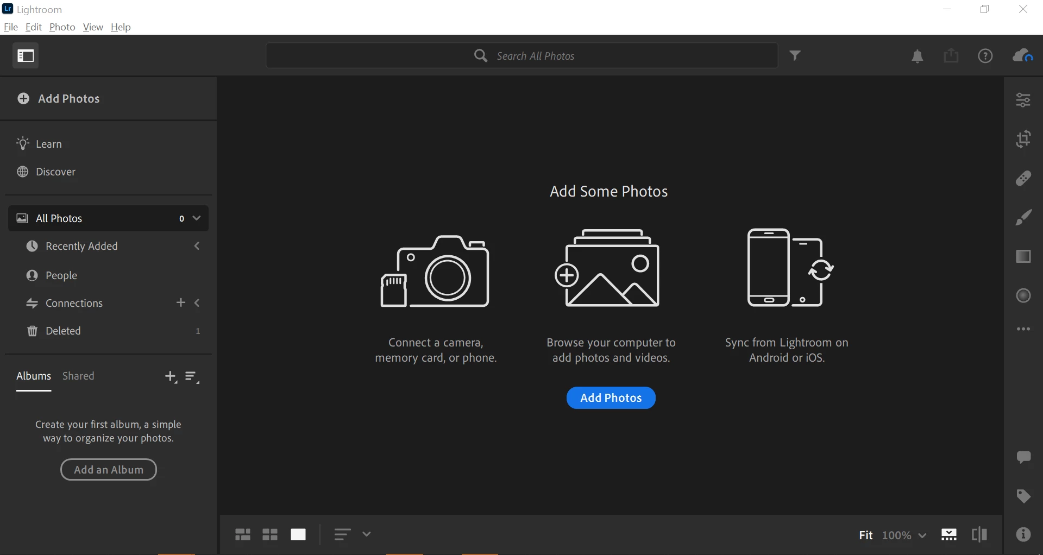This screenshot has width=1043, height=555.
Task: Minimize the Lightroom window
Action: pos(948,9)
